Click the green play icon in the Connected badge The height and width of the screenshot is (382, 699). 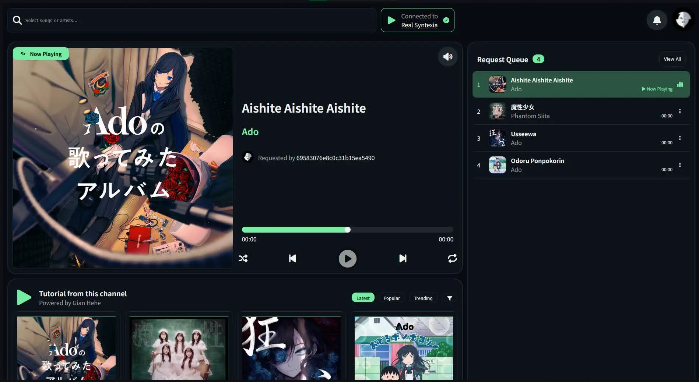click(x=391, y=20)
